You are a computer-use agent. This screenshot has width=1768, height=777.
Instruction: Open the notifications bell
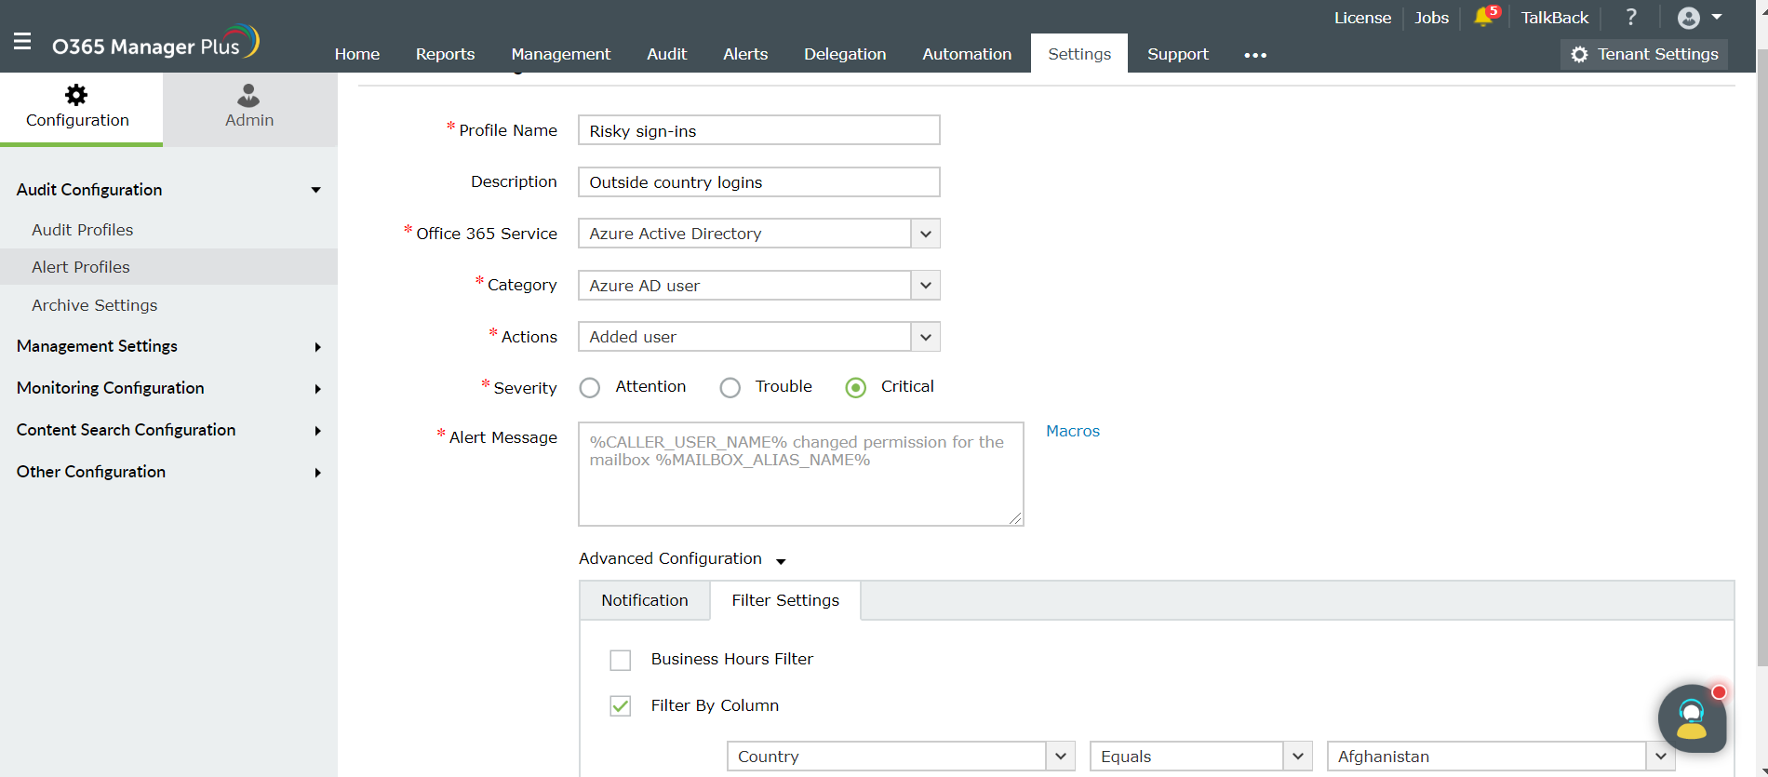(x=1485, y=17)
